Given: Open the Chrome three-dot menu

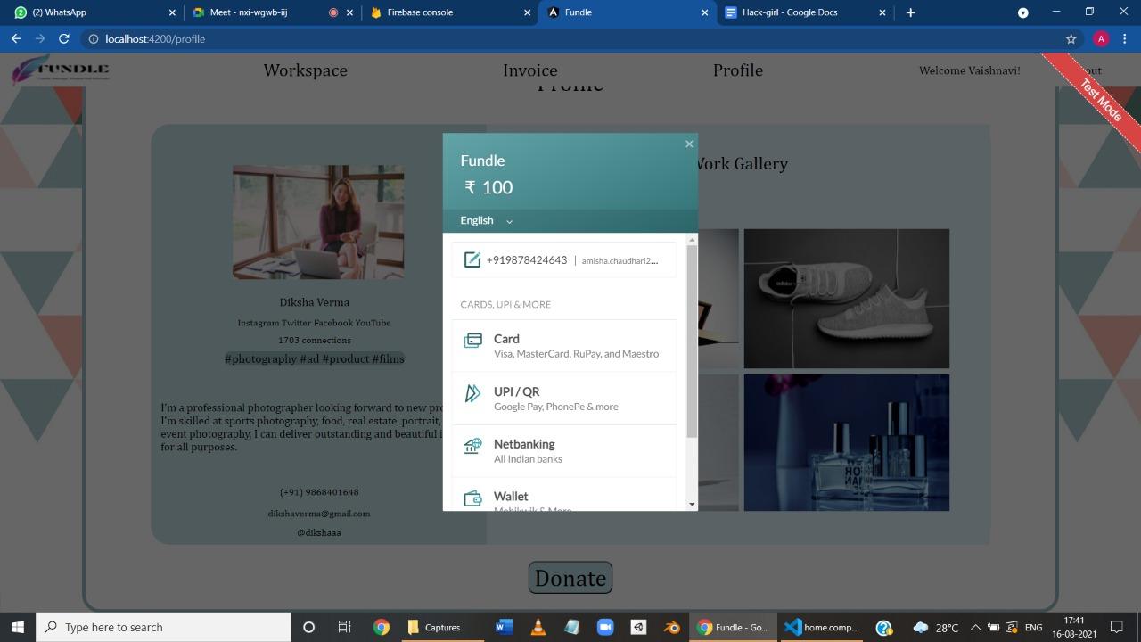Looking at the screenshot, I should (1126, 39).
